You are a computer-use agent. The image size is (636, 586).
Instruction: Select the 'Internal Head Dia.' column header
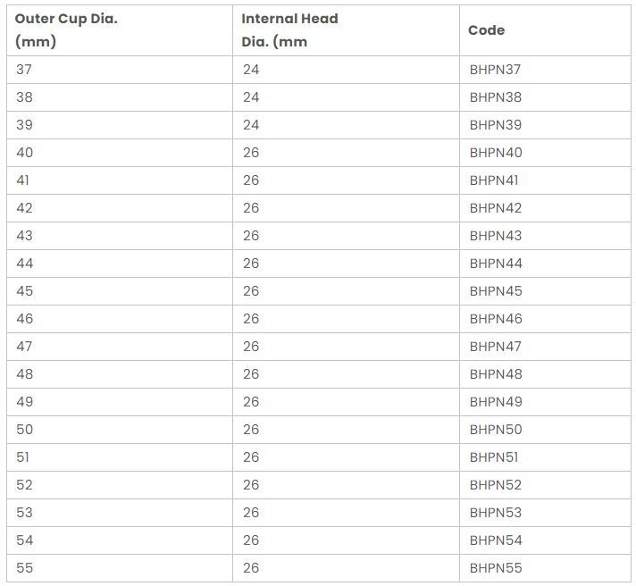[289, 29]
